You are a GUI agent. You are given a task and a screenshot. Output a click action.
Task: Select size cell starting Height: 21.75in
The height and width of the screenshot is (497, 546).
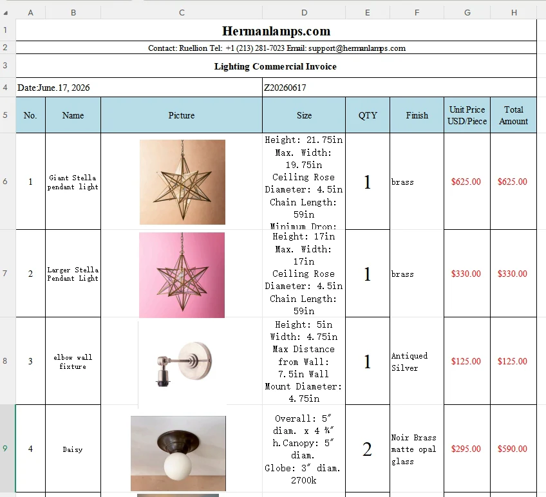coord(304,182)
